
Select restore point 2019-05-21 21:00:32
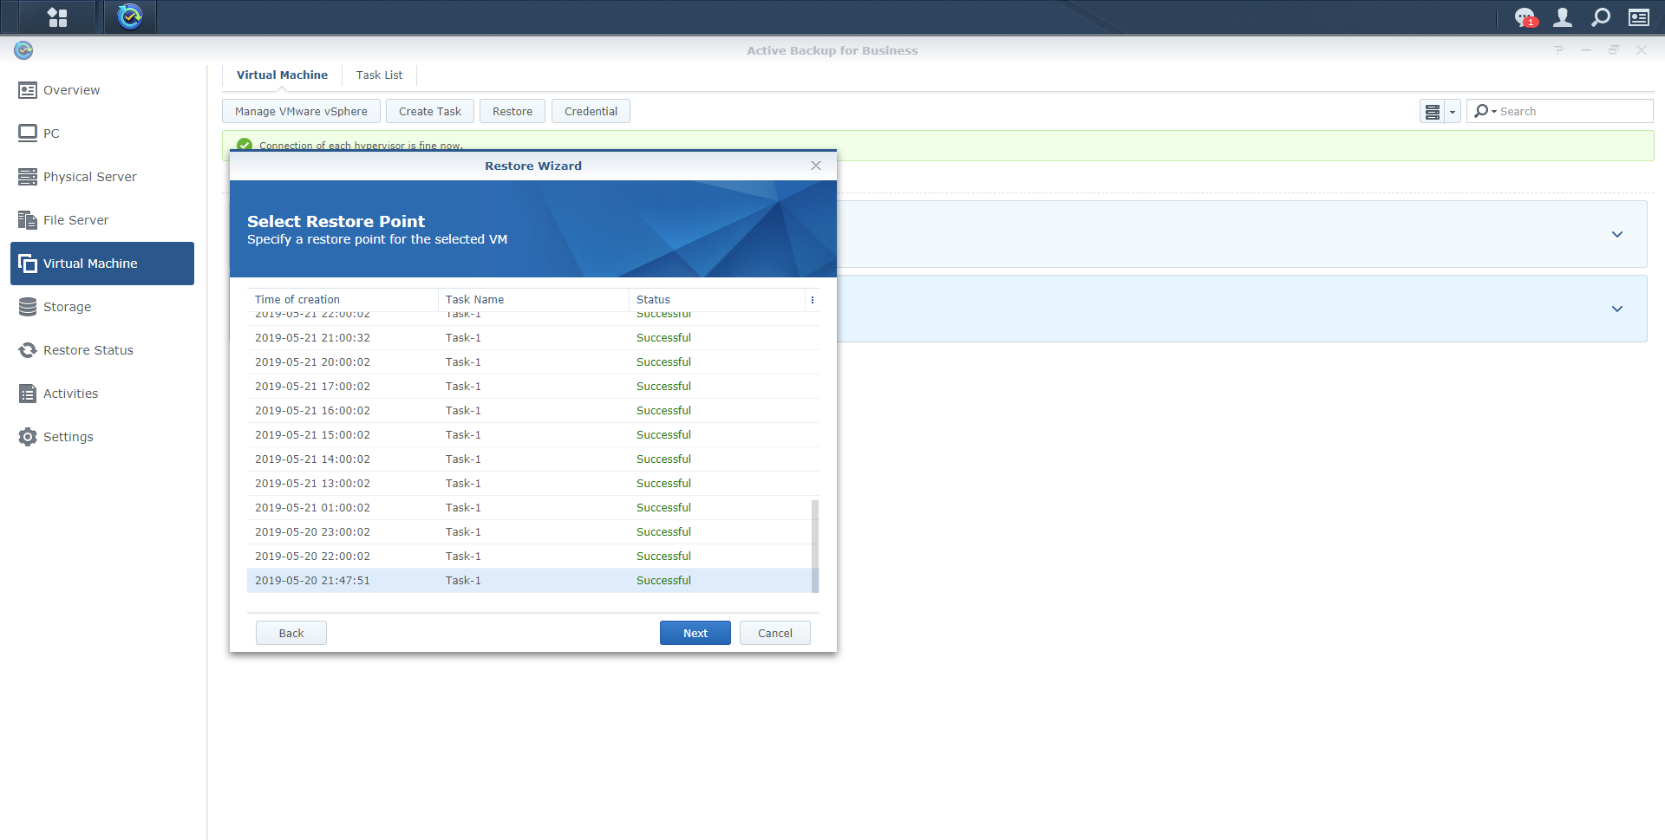533,338
